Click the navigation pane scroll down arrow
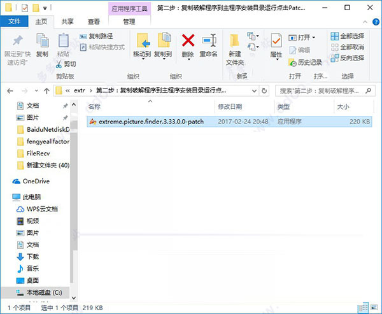This screenshot has height=314, width=382. (x=74, y=298)
